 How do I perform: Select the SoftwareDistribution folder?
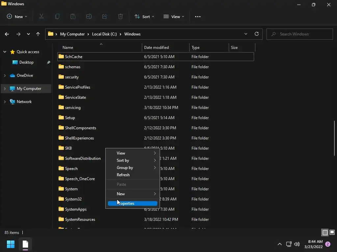[x=83, y=158]
